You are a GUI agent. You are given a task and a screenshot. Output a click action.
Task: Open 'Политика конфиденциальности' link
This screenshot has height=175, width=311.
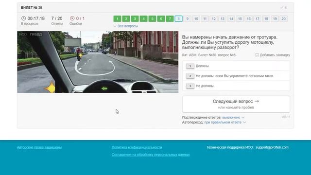[137, 147]
